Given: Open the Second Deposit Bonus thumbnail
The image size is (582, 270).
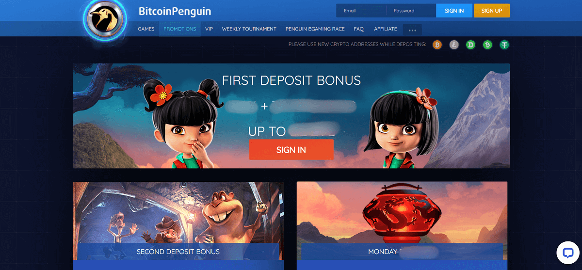Looking at the screenshot, I should click(x=178, y=226).
